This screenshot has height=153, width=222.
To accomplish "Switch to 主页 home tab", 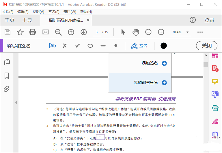I will [10, 20].
